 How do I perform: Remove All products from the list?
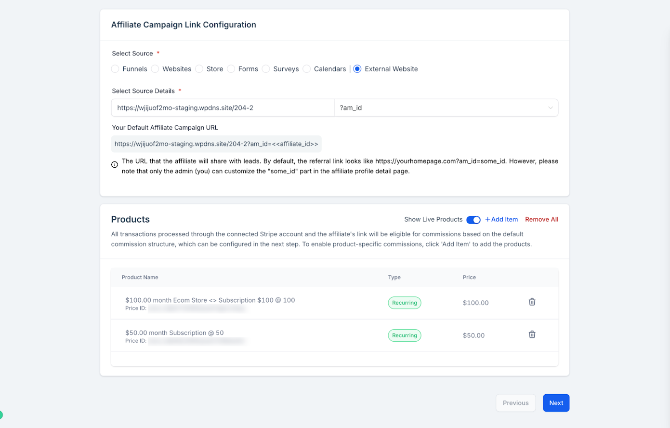[x=541, y=219]
